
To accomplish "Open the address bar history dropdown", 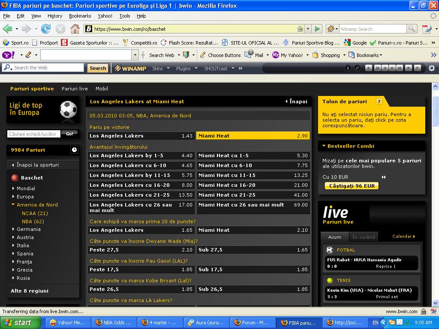I will coord(308,29).
